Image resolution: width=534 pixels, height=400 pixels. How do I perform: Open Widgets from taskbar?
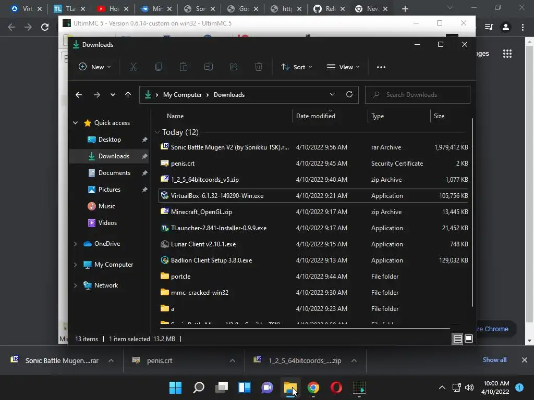coord(245,387)
